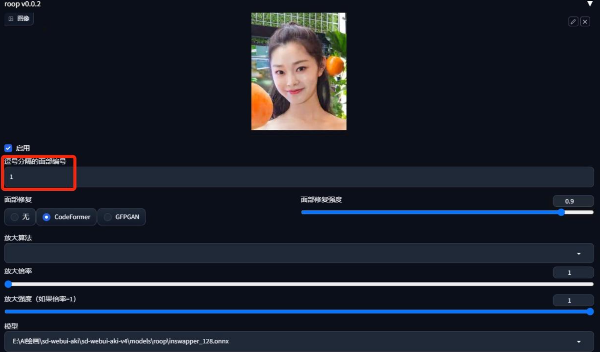Select the 无 face restore option
The height and width of the screenshot is (352, 600).
tap(20, 217)
